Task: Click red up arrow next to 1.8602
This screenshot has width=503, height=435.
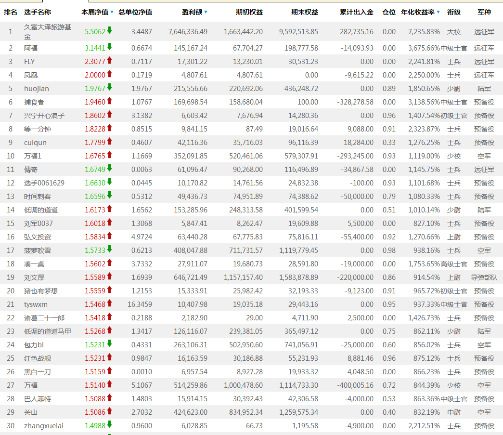Action: [109, 114]
